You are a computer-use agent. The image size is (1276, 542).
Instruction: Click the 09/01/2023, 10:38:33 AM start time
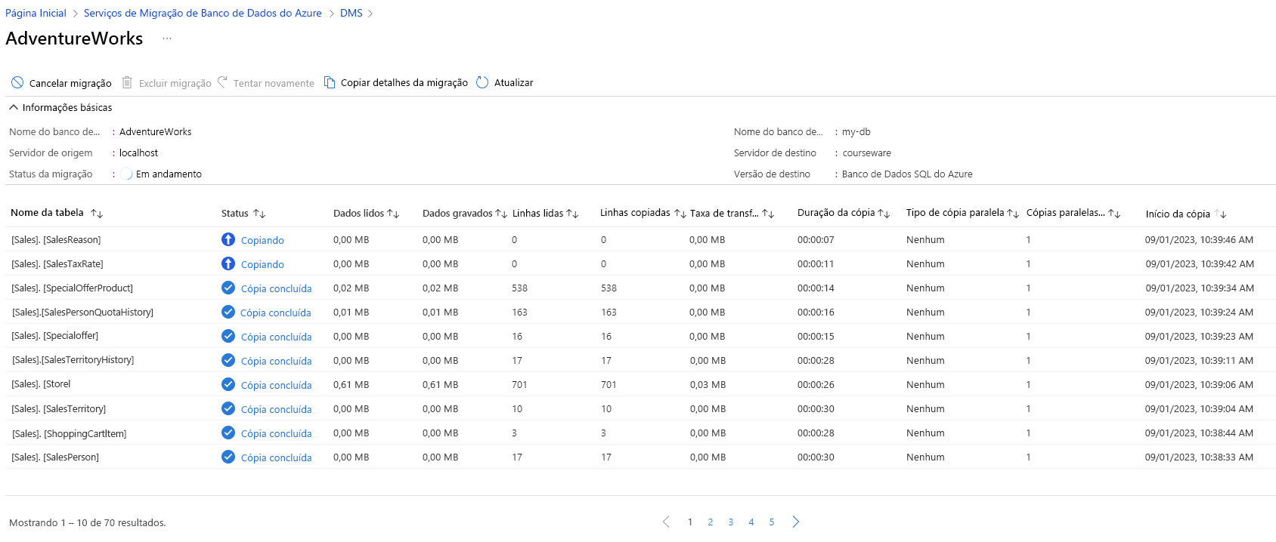(1199, 457)
